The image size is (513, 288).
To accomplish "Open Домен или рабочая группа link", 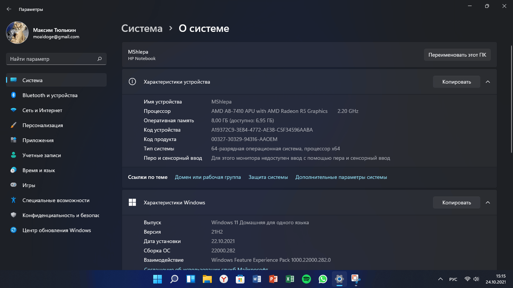I will [x=208, y=177].
